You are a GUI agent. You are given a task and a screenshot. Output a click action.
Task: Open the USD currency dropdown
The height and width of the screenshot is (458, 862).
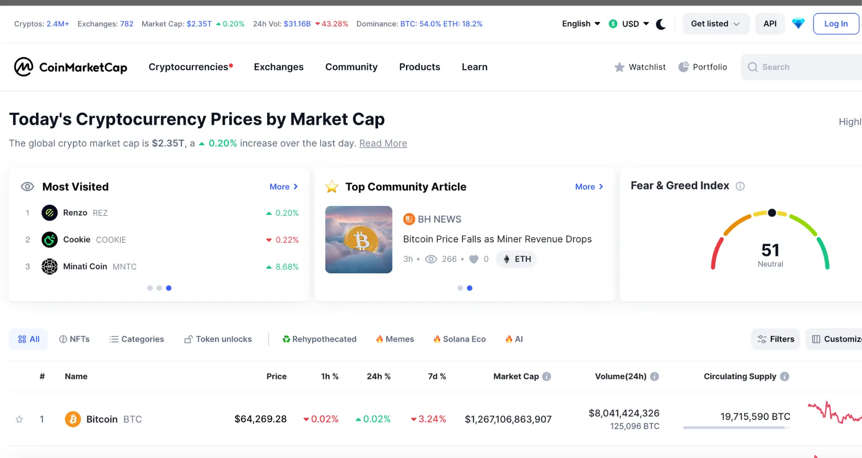pos(629,24)
